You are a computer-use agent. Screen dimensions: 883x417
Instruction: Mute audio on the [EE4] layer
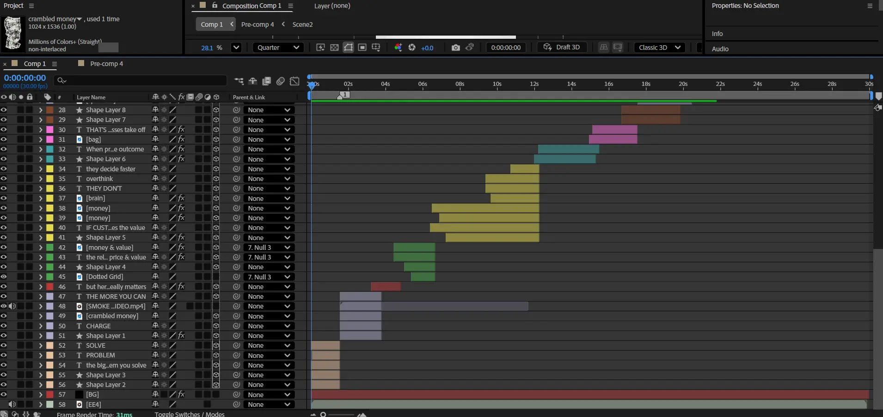(12, 405)
